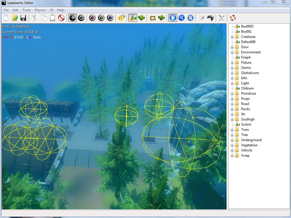The image size is (291, 218).
Task: Open the wrench and screwdriver settings icon
Action: (221, 18)
